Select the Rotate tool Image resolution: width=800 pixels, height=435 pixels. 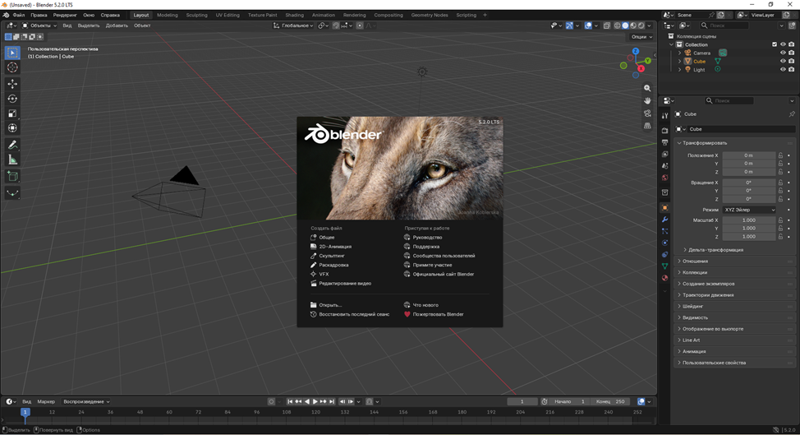click(x=13, y=99)
